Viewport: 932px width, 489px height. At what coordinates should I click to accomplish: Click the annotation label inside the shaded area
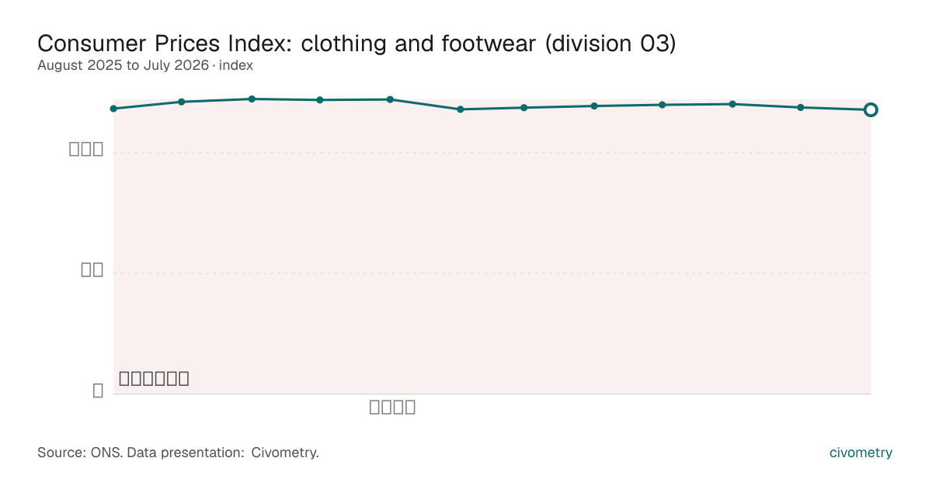point(154,379)
